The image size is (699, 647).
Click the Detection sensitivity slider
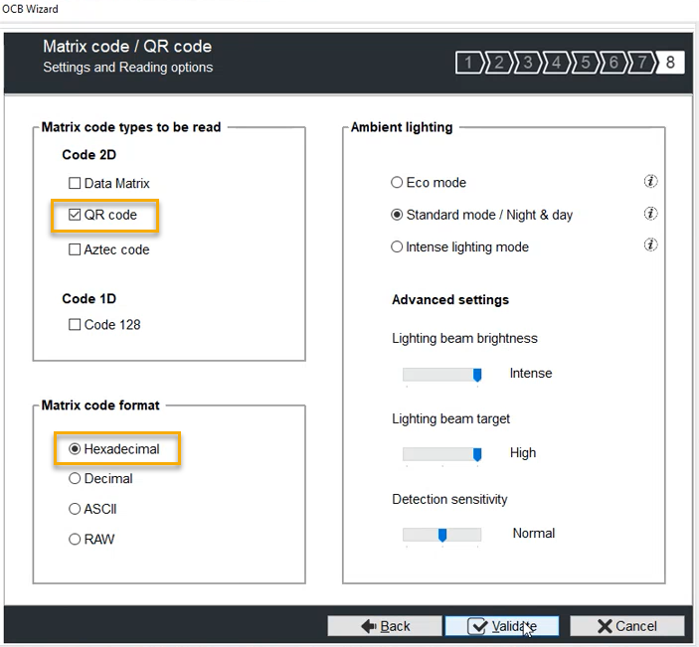pyautogui.click(x=442, y=535)
